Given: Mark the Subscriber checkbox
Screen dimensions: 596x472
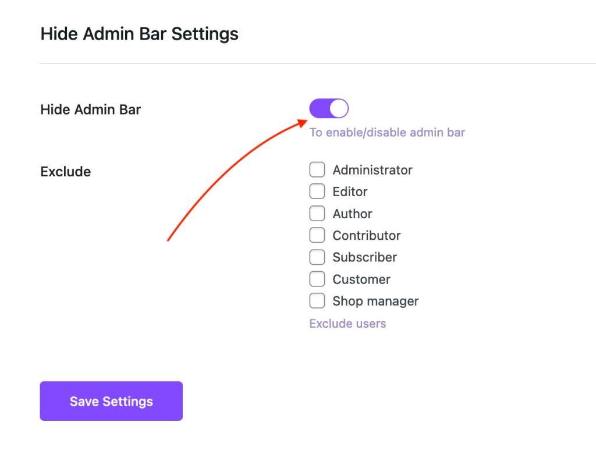Looking at the screenshot, I should point(317,257).
